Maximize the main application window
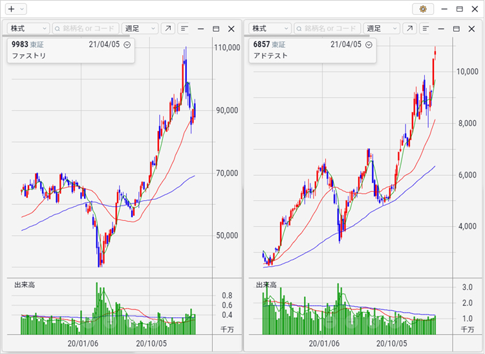The image size is (485, 354). 460,9
